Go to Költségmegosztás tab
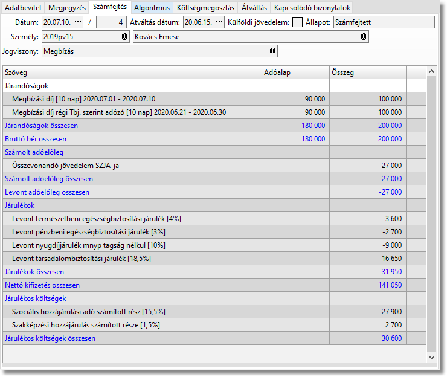This screenshot has width=447, height=377. [x=205, y=8]
